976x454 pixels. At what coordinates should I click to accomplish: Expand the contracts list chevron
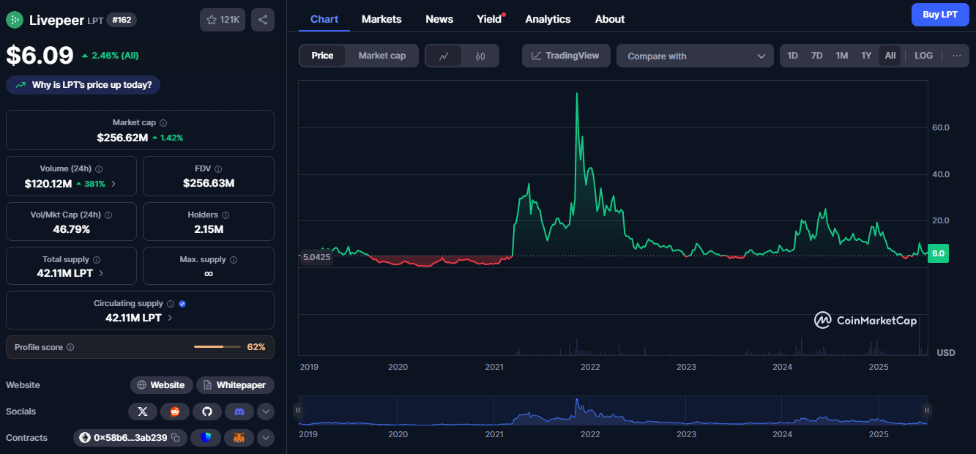(265, 437)
